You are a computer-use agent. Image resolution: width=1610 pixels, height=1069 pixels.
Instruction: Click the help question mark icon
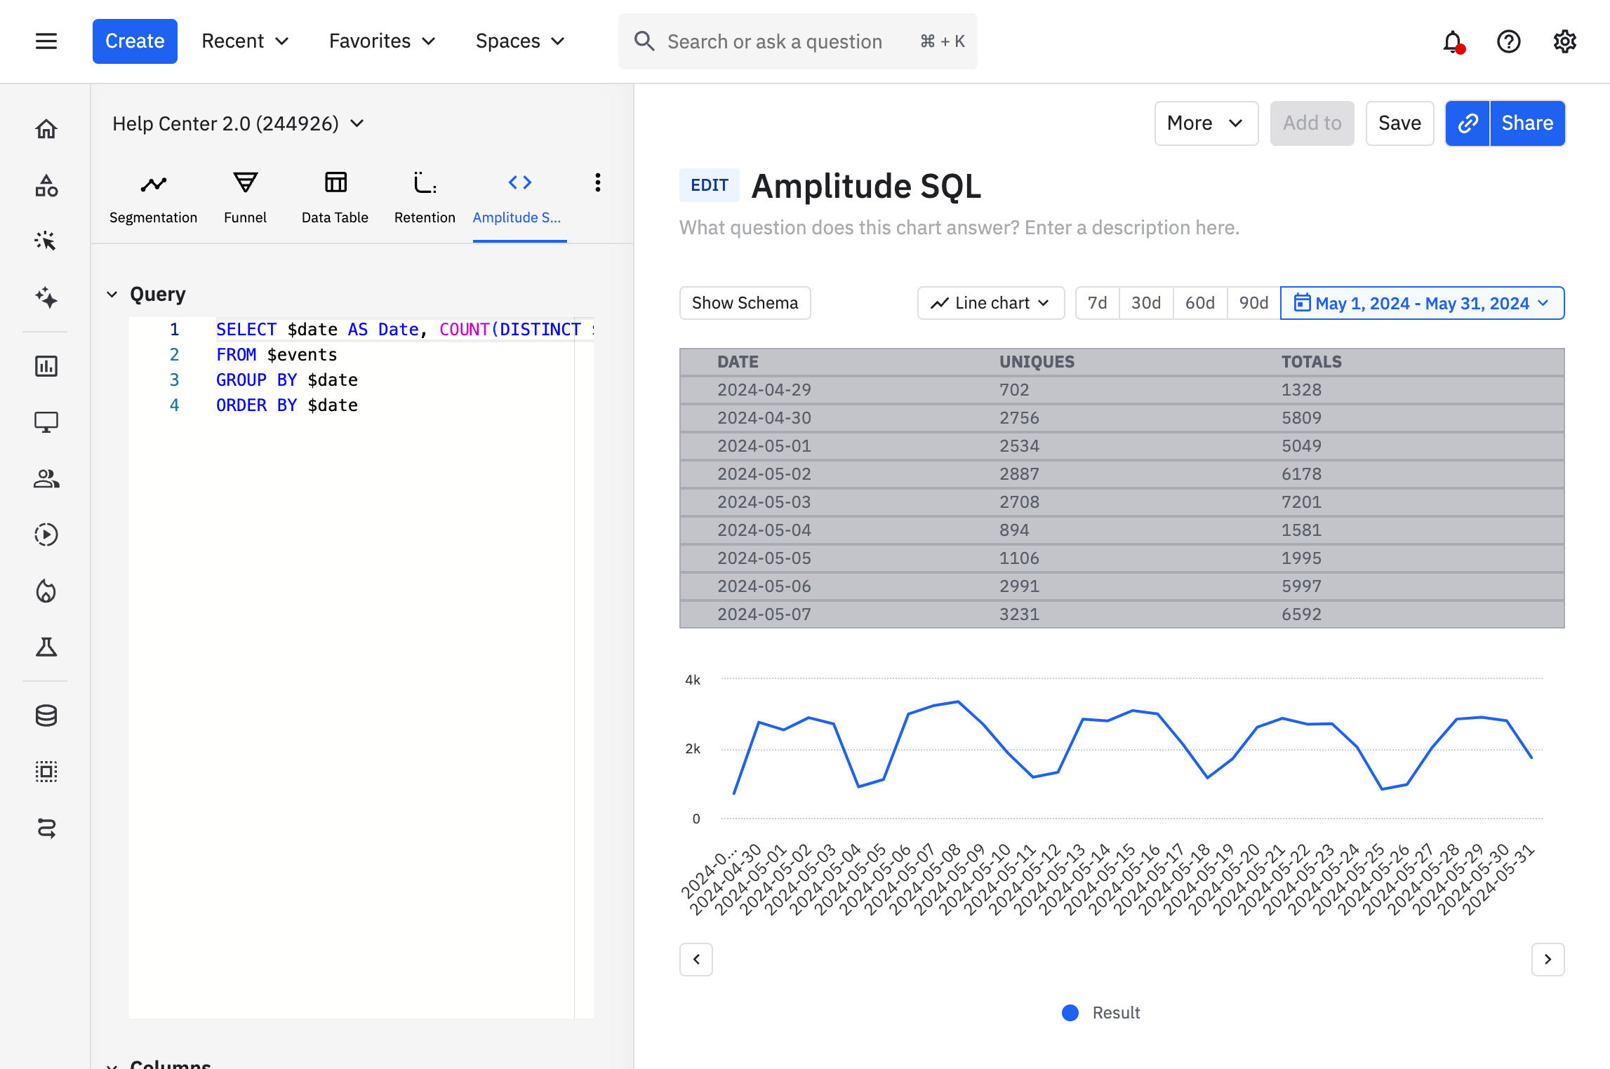pyautogui.click(x=1508, y=42)
